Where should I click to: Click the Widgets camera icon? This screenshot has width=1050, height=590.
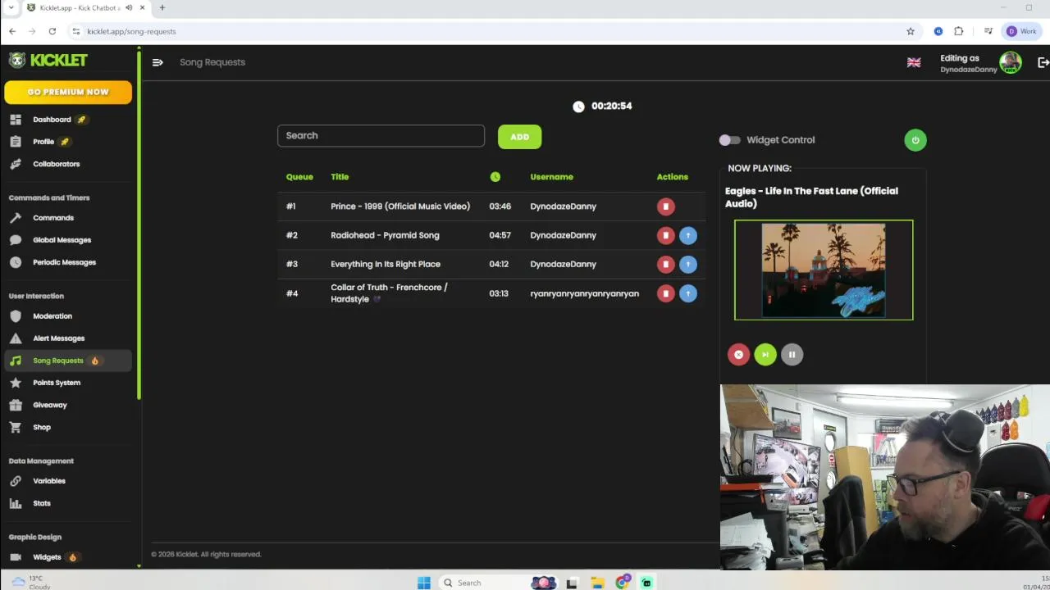16,557
